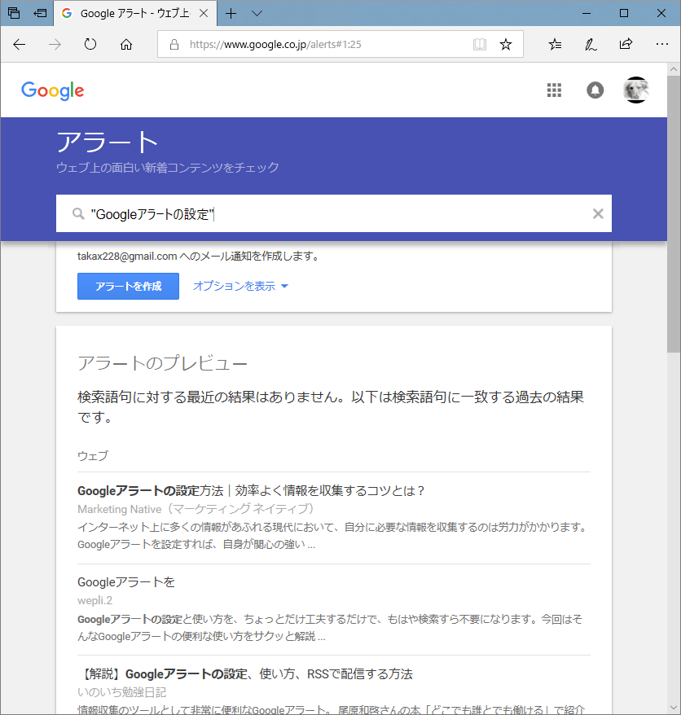Clear the search query with the X icon
Screen dimensions: 681x715
point(598,213)
